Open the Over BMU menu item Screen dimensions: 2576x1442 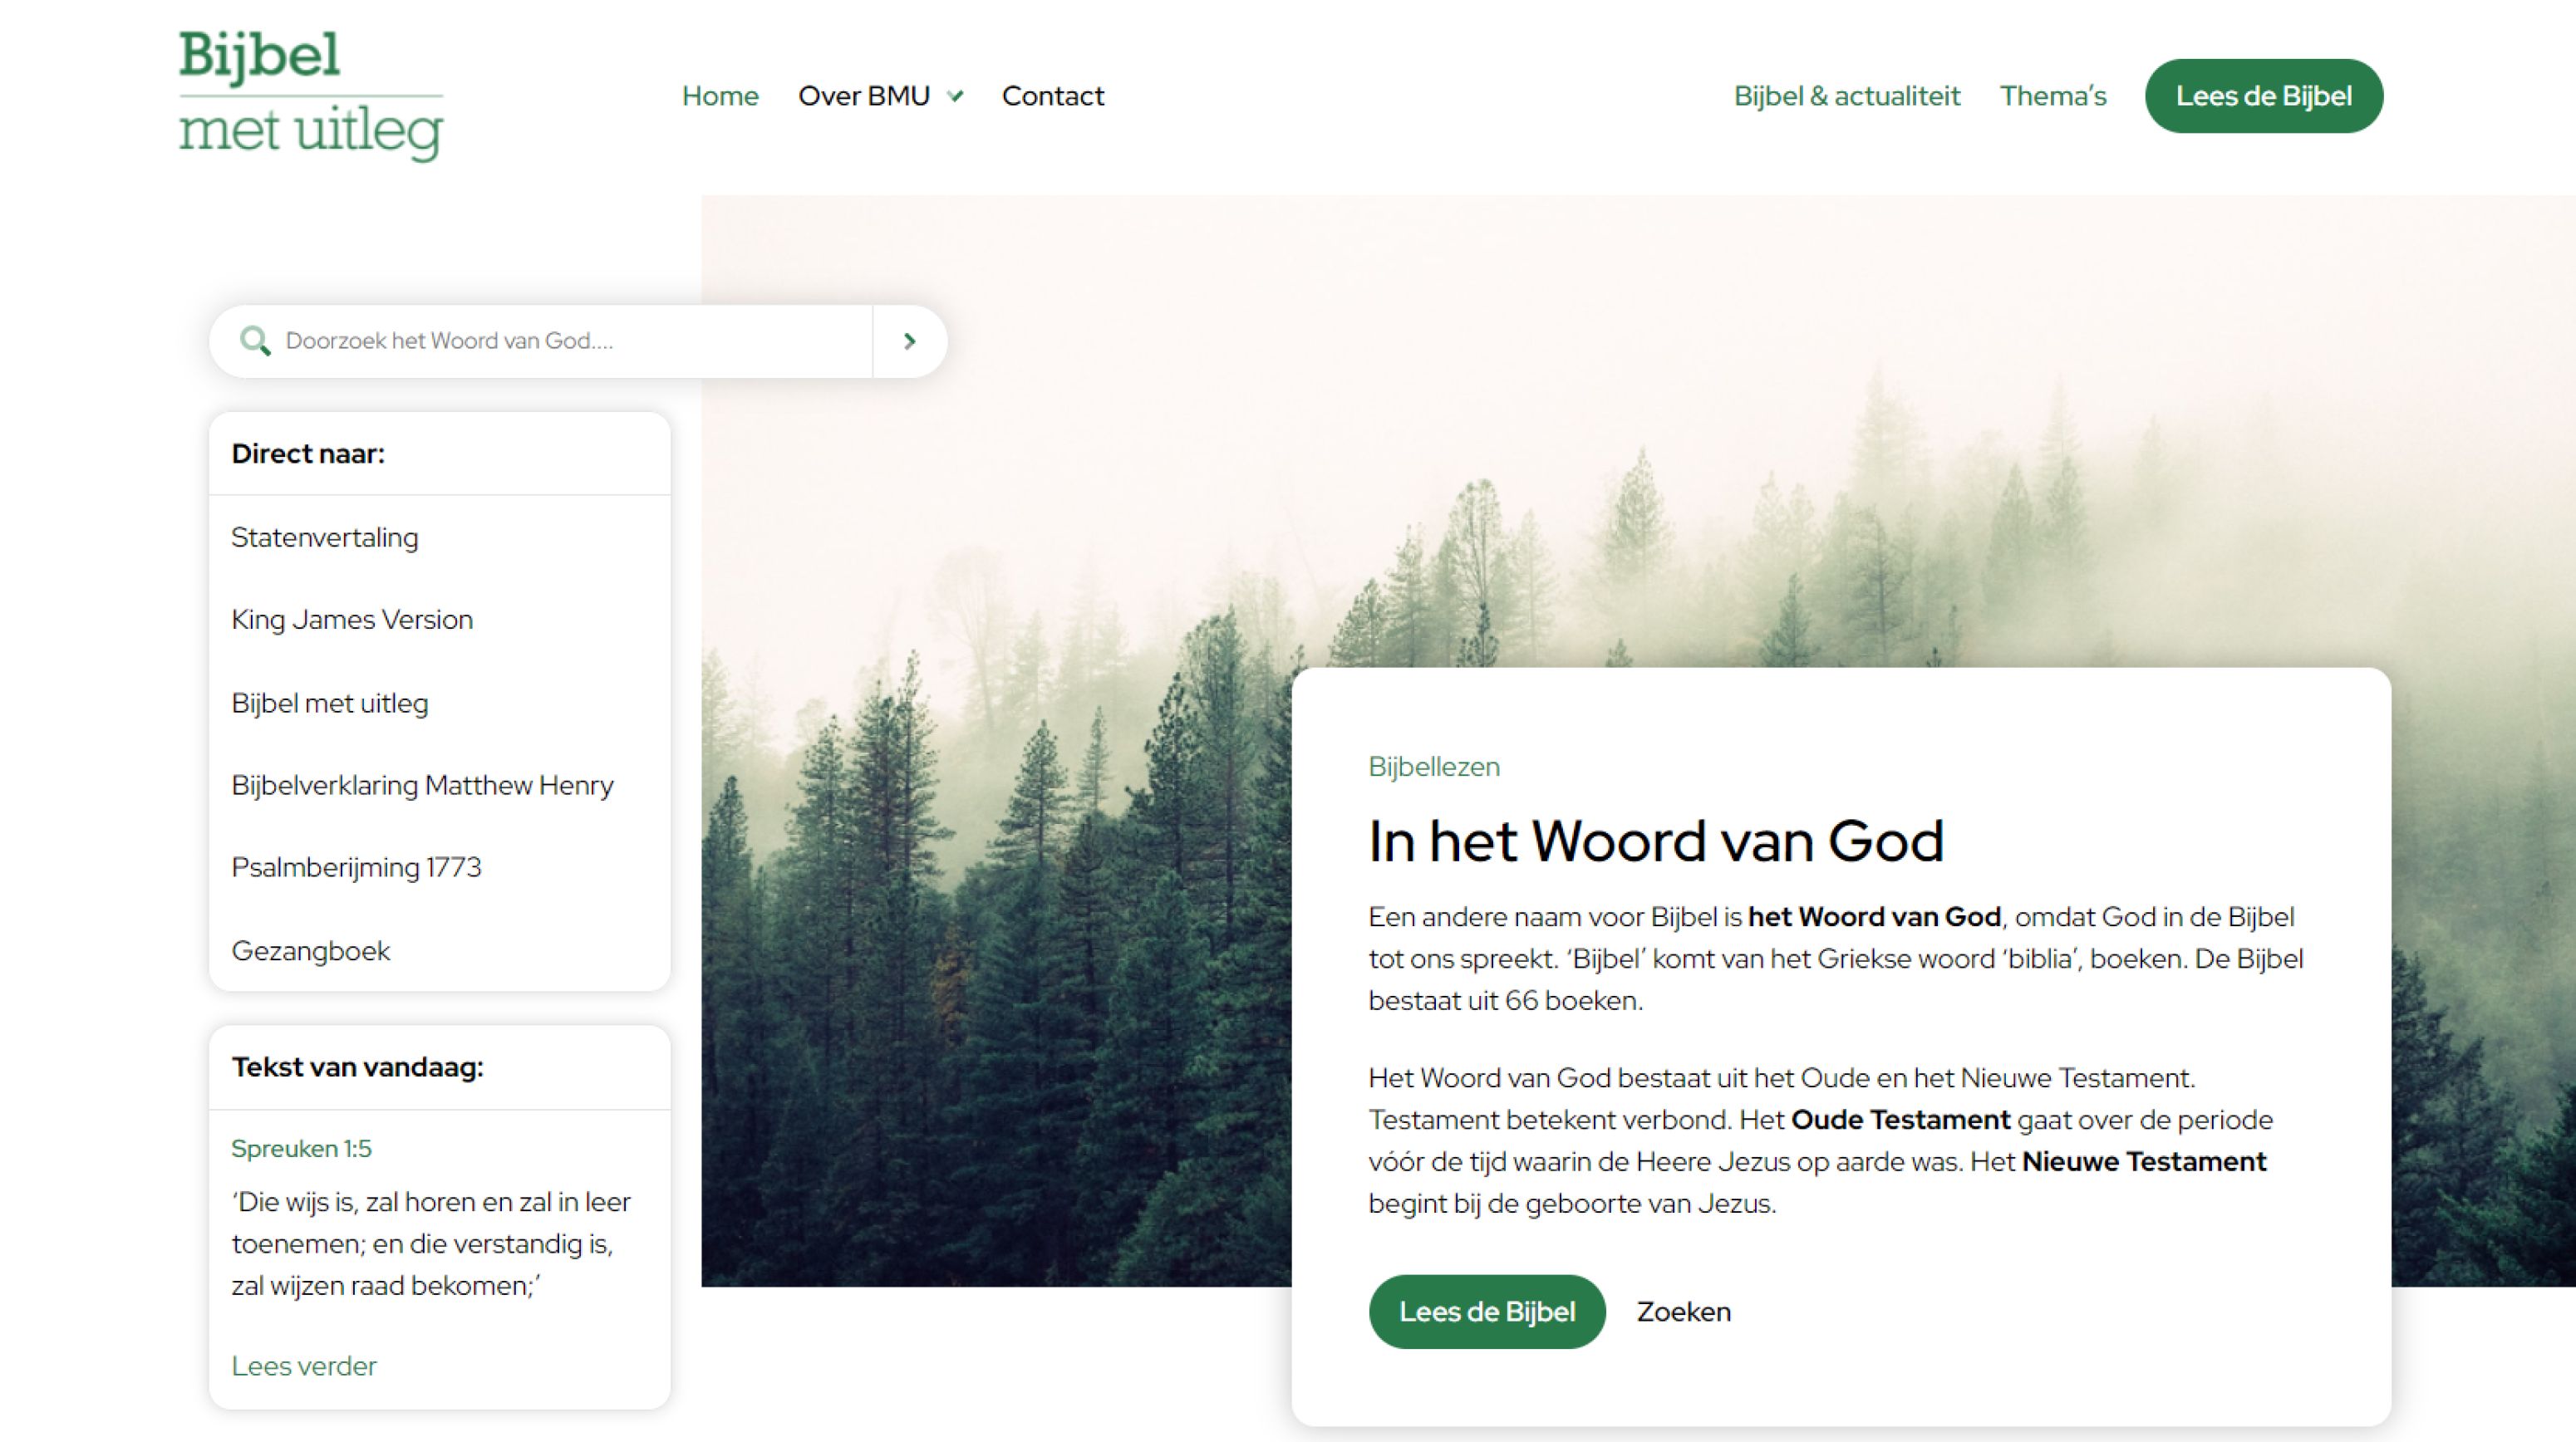pos(864,96)
